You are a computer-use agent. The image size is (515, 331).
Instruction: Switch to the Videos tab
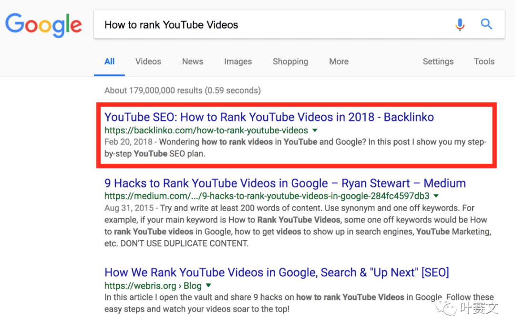pos(148,61)
